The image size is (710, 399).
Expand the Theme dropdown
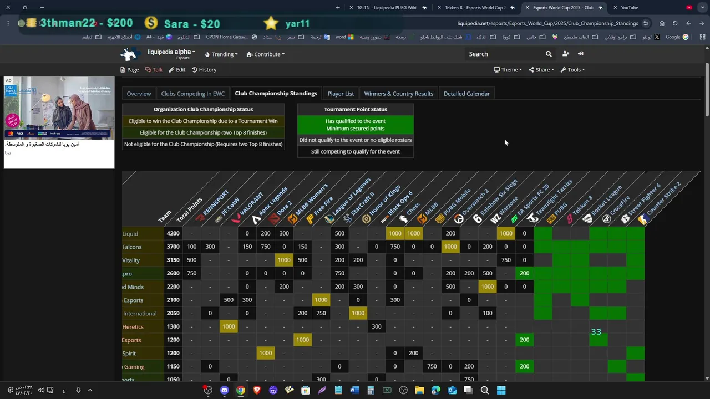tap(508, 70)
